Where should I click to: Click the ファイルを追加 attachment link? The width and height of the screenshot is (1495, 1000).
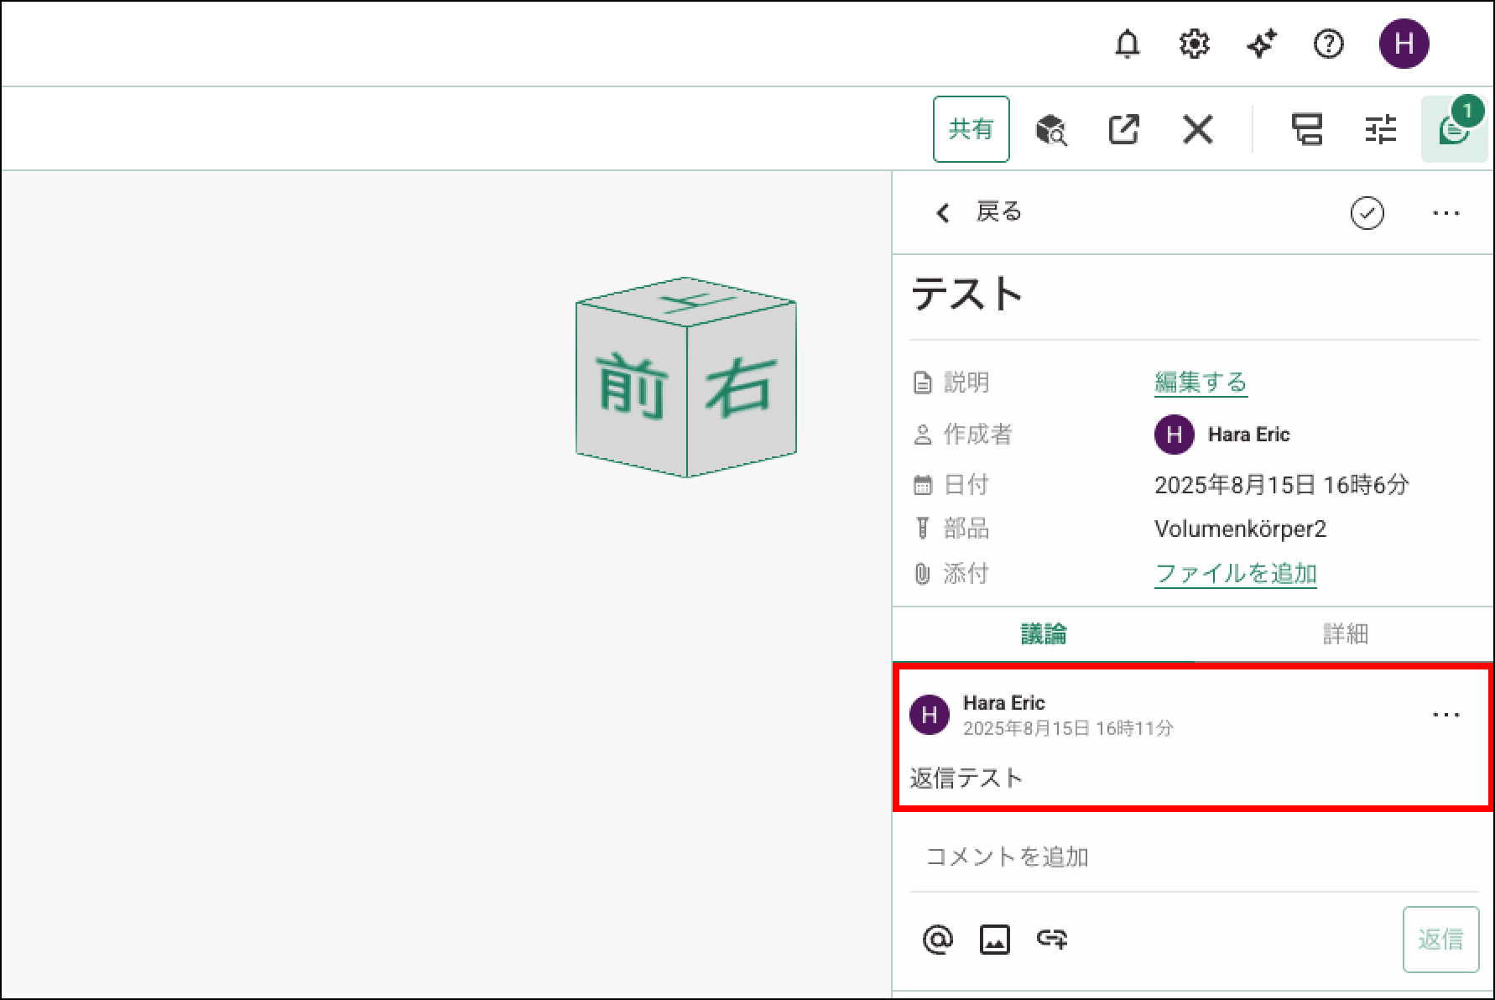(x=1235, y=574)
